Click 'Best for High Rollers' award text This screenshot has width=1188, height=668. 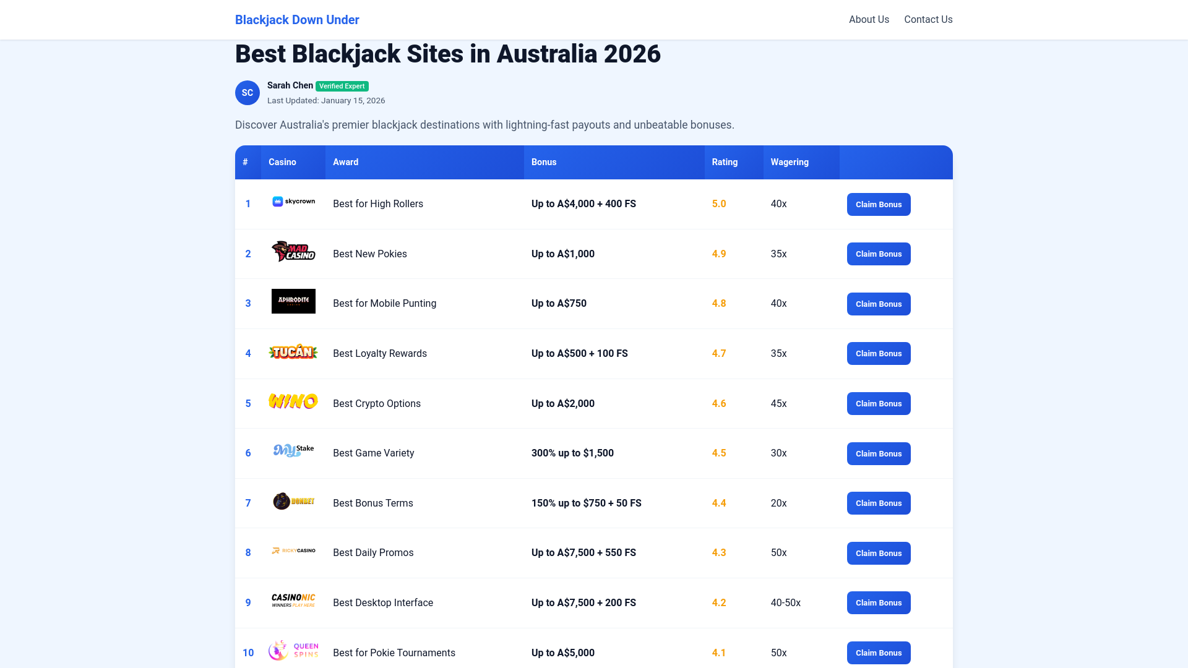(378, 204)
